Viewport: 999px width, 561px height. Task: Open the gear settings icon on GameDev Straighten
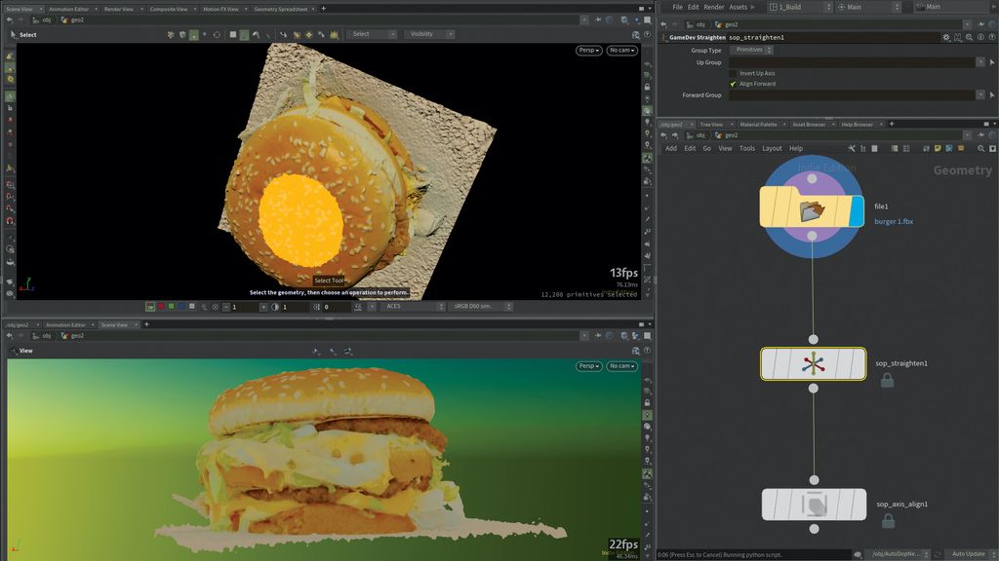coord(946,37)
